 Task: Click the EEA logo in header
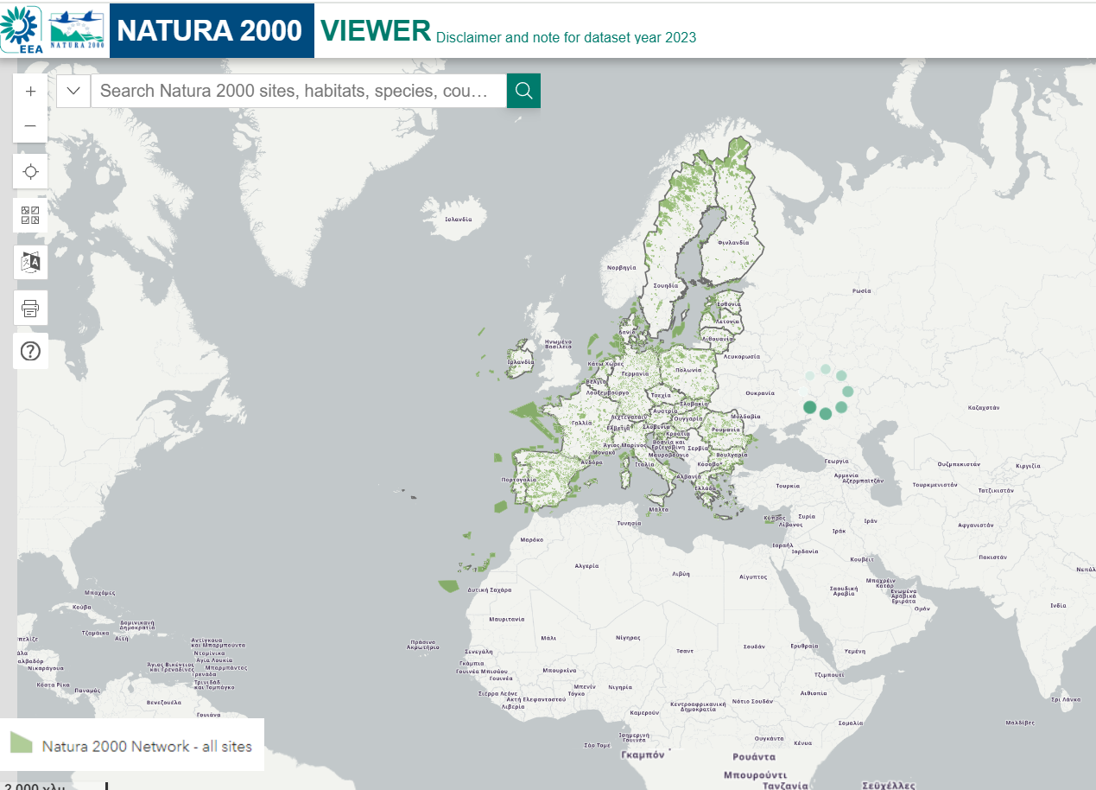pos(22,30)
